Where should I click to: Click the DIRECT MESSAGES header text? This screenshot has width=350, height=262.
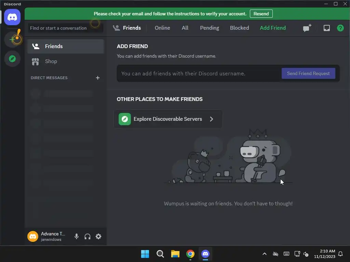pyautogui.click(x=49, y=78)
